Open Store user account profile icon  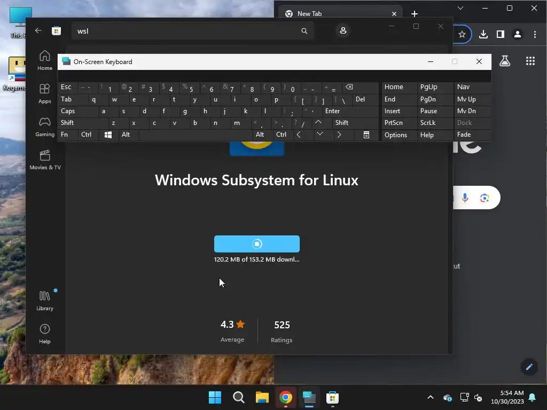pos(343,30)
